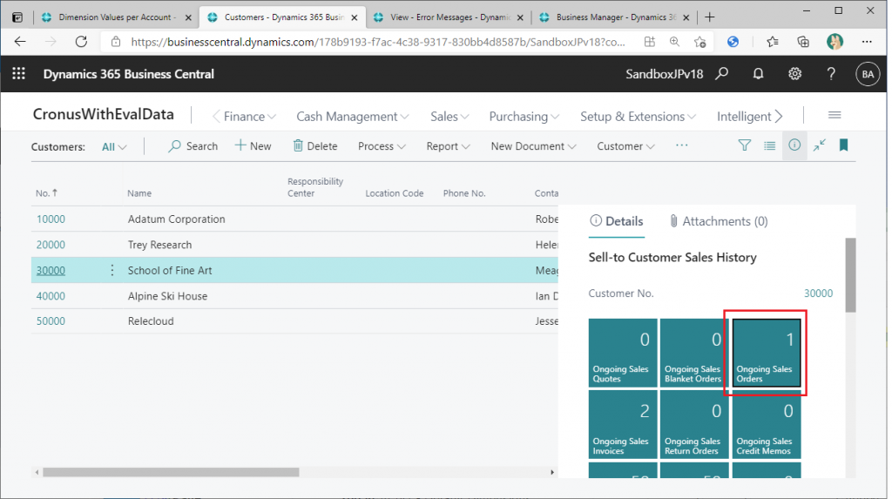Open the New Document dropdown

coord(534,146)
